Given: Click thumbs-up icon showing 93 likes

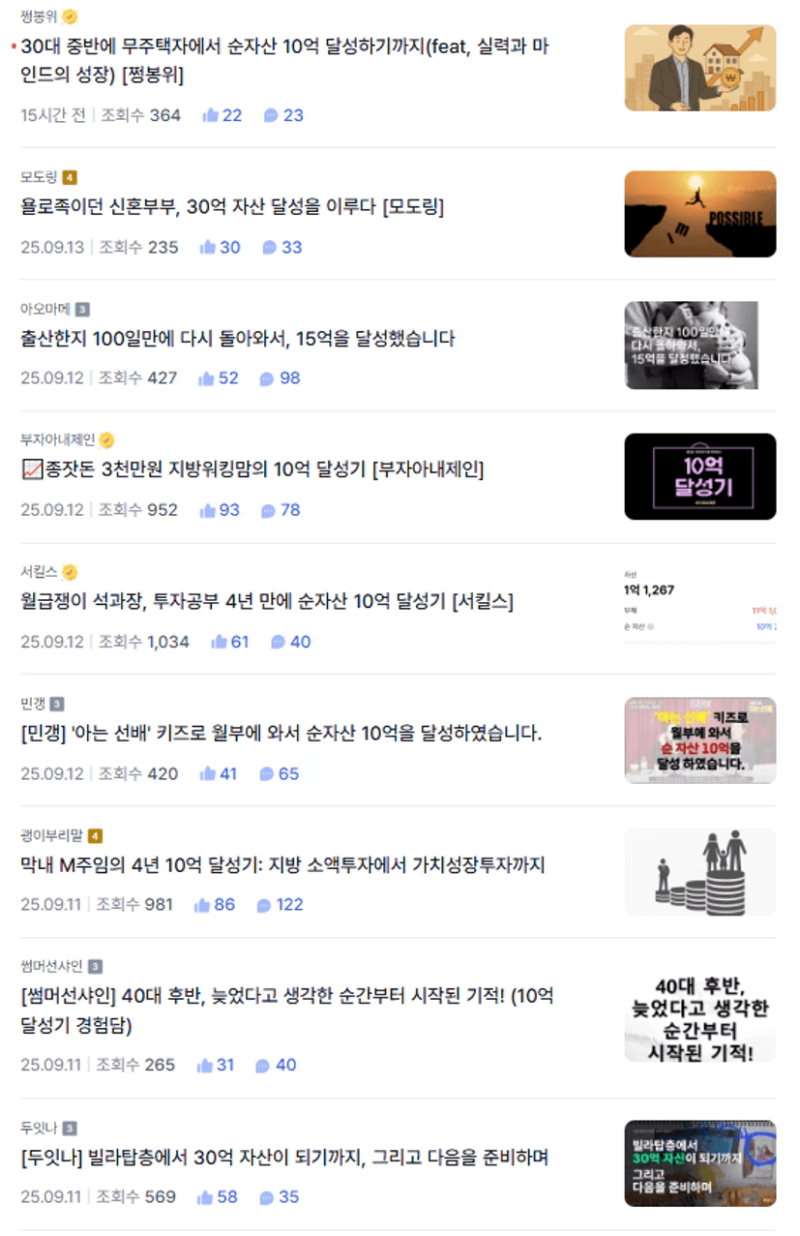Looking at the screenshot, I should pyautogui.click(x=207, y=510).
